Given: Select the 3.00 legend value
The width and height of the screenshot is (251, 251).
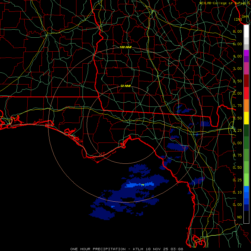Looking at the screenshot, I should (x=237, y=69).
